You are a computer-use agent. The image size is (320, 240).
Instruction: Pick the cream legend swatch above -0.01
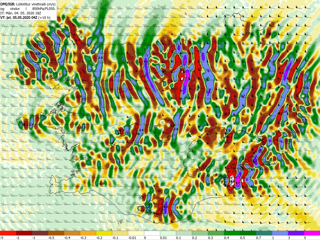click(136, 233)
